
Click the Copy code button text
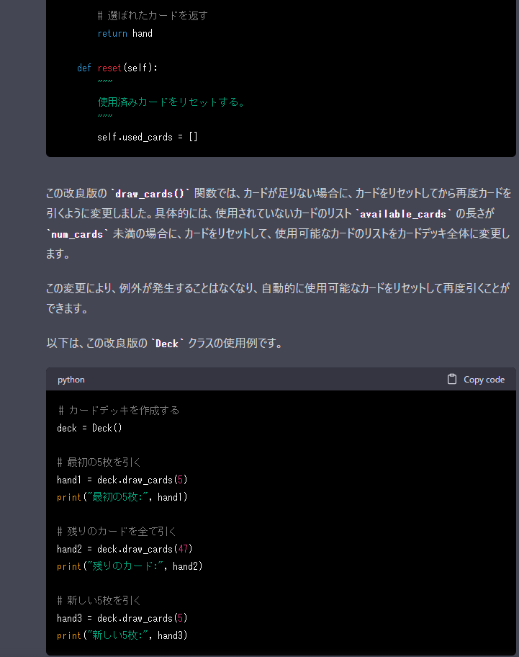click(x=484, y=380)
